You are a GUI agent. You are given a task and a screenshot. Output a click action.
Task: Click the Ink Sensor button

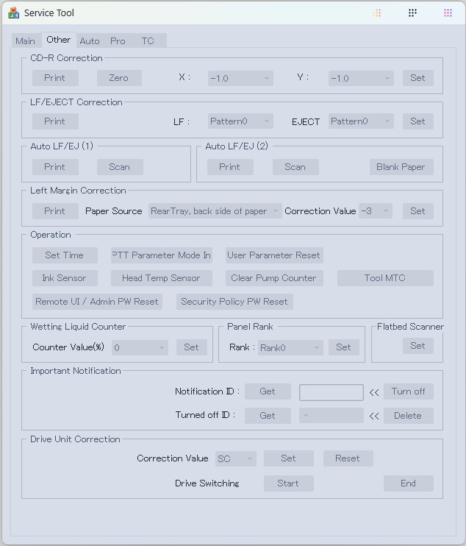pyautogui.click(x=64, y=278)
